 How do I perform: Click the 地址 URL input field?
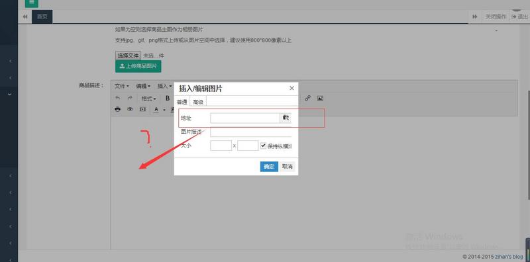(x=245, y=118)
